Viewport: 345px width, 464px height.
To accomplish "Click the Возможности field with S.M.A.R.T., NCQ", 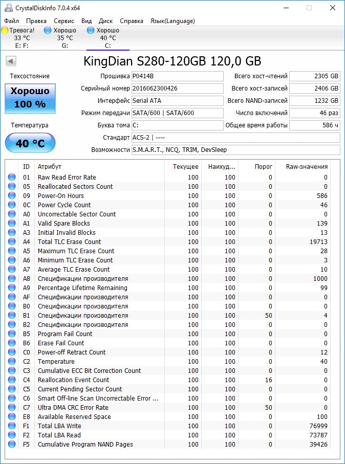I will 236,150.
